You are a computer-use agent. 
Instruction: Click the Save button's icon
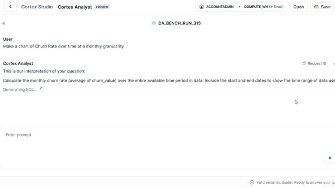[316, 7]
